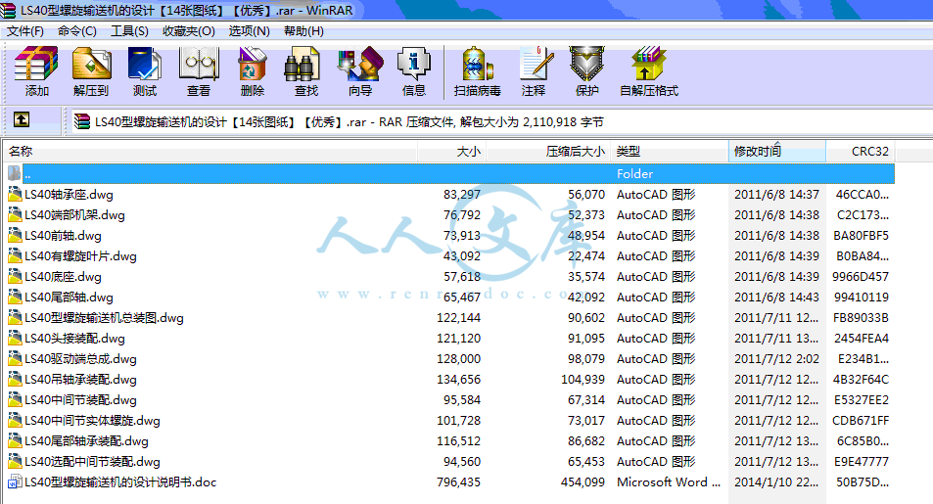Click the parent folder '..' icon
Screen dimensions: 933x504
pos(15,173)
